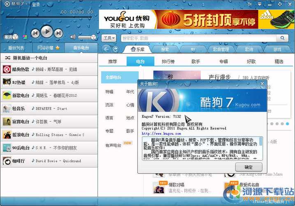Choose the 流派 radio category

coord(109,105)
